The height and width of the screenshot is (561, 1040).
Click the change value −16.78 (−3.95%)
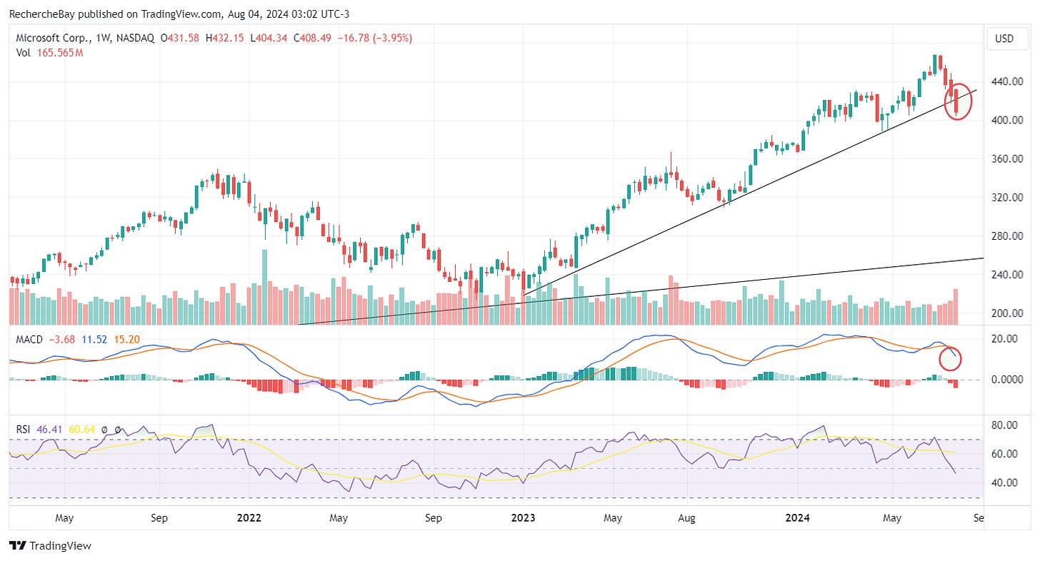[374, 38]
